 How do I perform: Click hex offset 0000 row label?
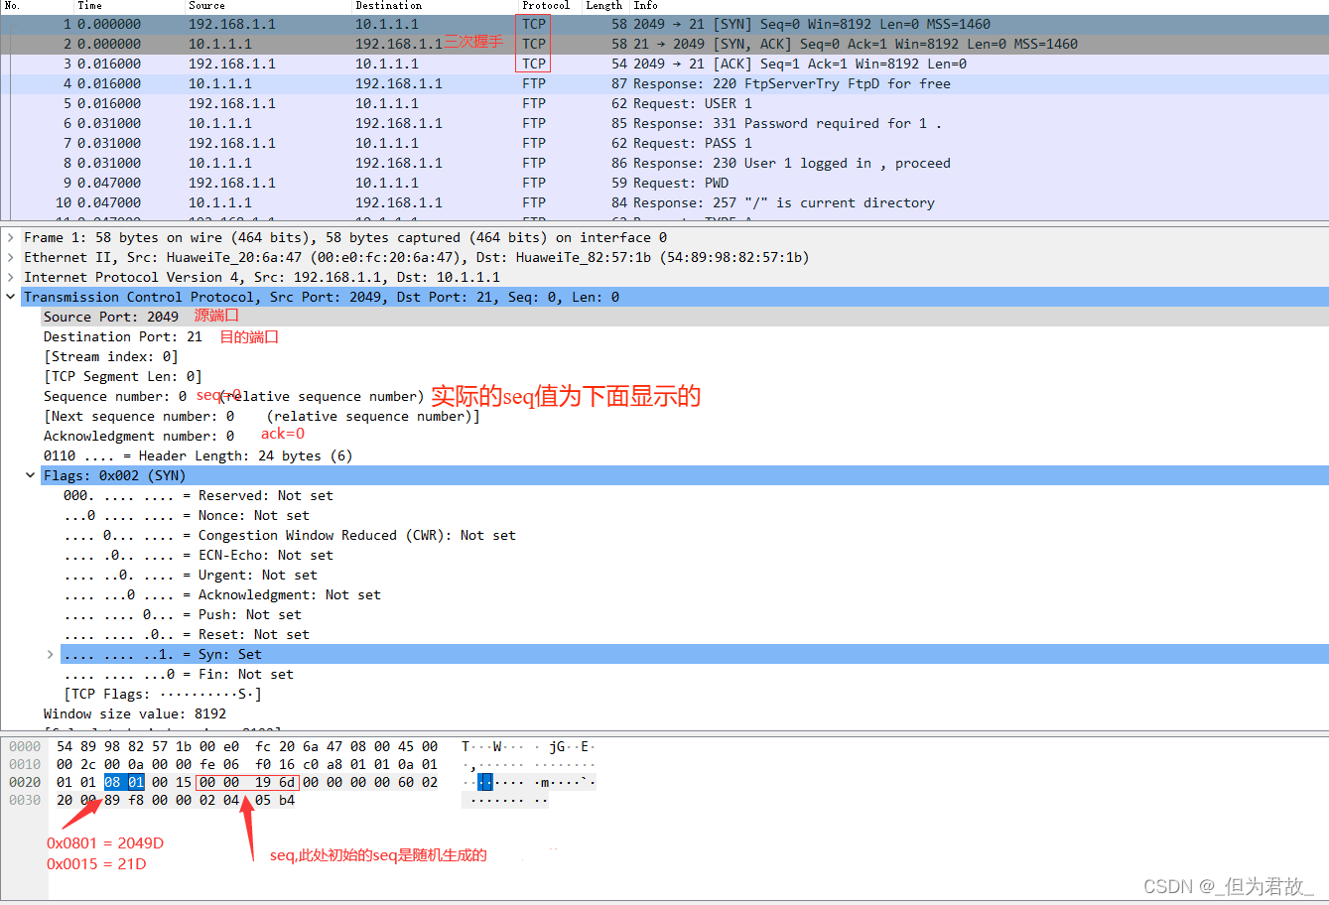click(x=25, y=746)
